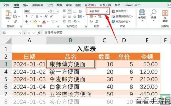Apply red font color with the A
The image size is (171, 106).
point(44,22)
